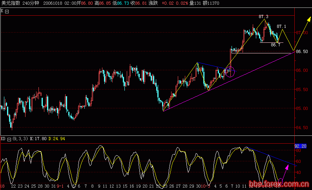Screen dimensions: 312x190
Task: Select date 15 on the time axis
Action: coord(125,186)
